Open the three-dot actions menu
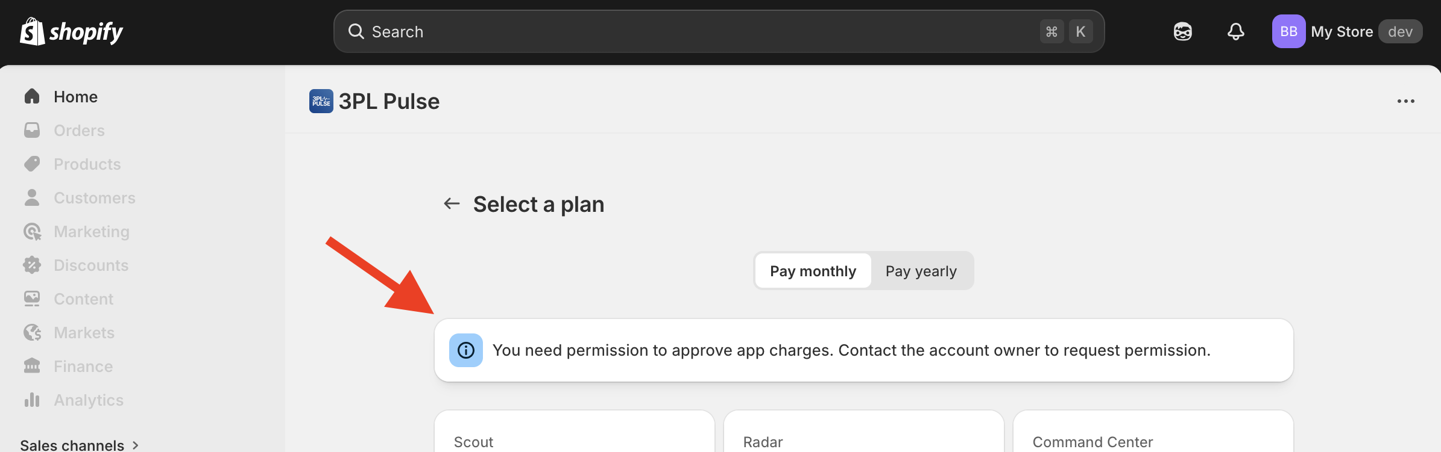1441x452 pixels. (x=1406, y=101)
